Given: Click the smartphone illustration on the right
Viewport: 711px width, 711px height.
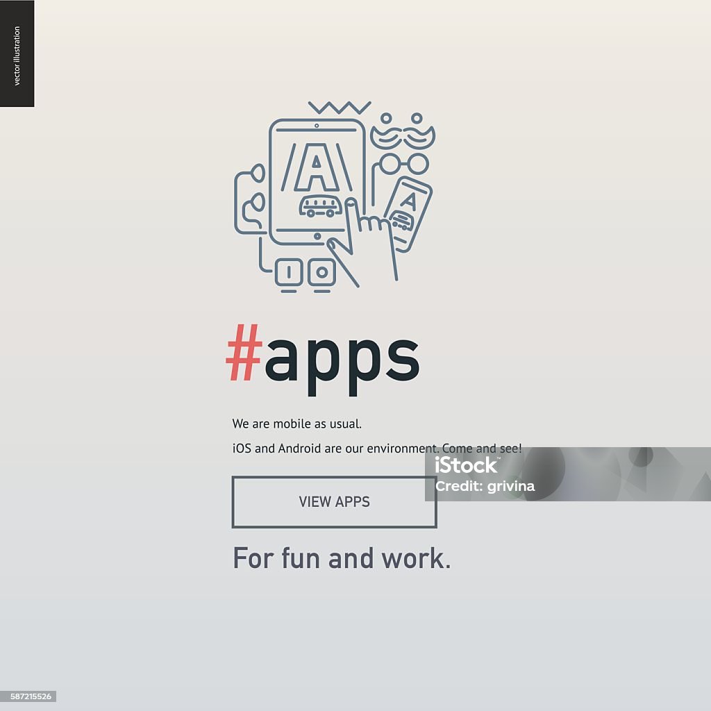Looking at the screenshot, I should (x=408, y=214).
